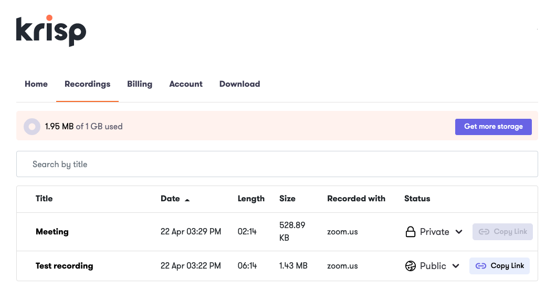This screenshot has width=556, height=298.
Task: Open the Download tab
Action: coord(240,84)
